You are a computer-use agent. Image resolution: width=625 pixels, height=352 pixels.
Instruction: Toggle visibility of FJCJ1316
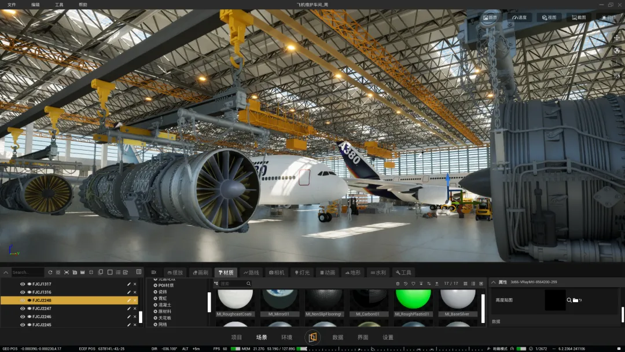click(x=23, y=292)
